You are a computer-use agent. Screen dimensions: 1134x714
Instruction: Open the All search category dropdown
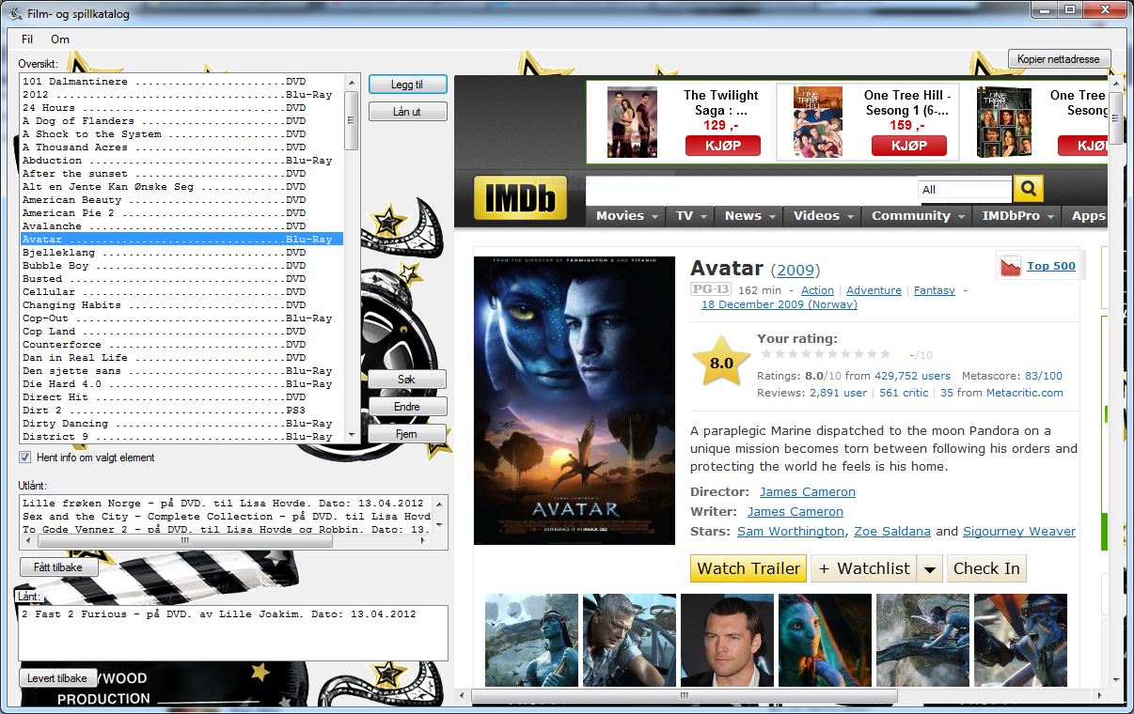coord(965,189)
